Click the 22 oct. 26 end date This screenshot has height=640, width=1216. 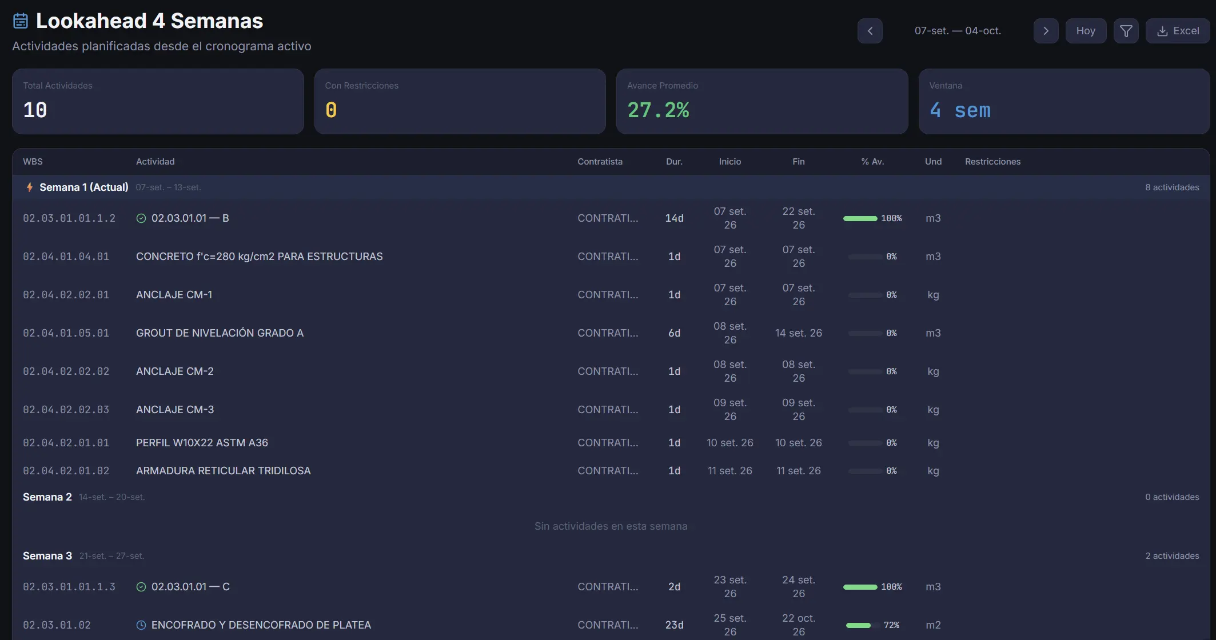tap(799, 625)
